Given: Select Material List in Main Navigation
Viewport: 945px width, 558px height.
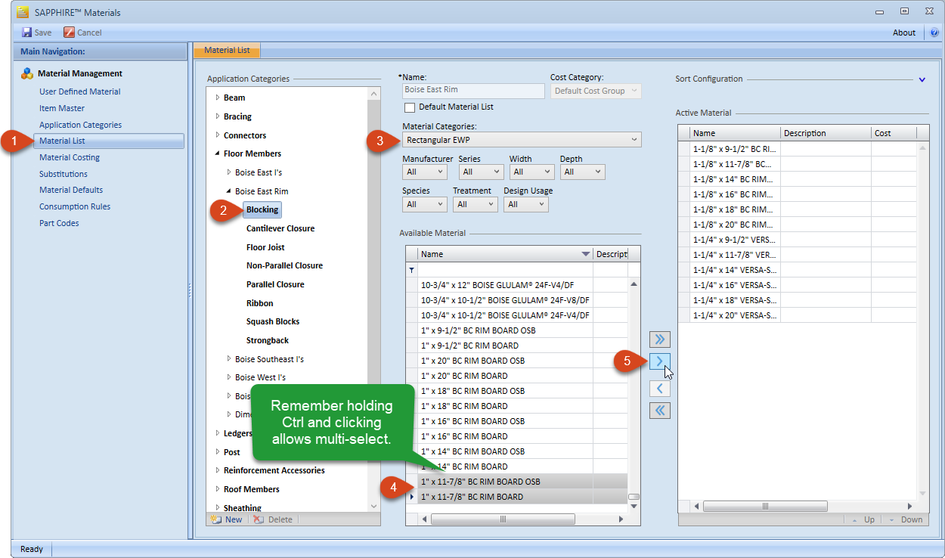Looking at the screenshot, I should 109,141.
